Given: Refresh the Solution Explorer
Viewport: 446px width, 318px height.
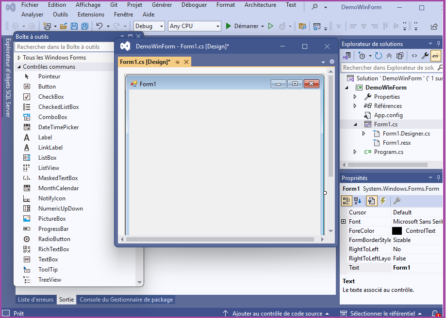Looking at the screenshot, I should (x=378, y=56).
